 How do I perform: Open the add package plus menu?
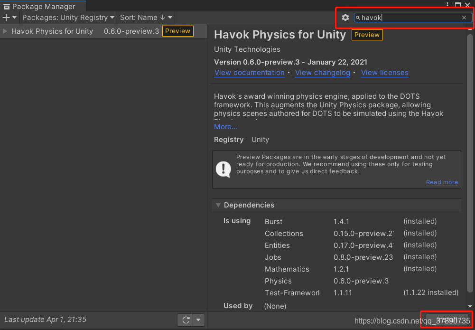click(9, 18)
